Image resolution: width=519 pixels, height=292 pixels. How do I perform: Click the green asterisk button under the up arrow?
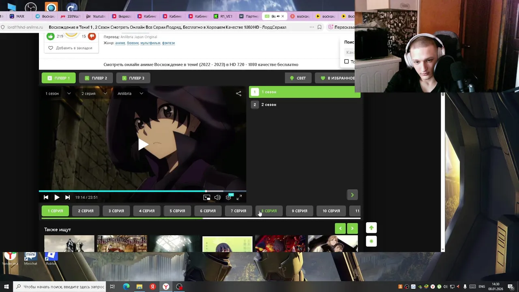371,241
